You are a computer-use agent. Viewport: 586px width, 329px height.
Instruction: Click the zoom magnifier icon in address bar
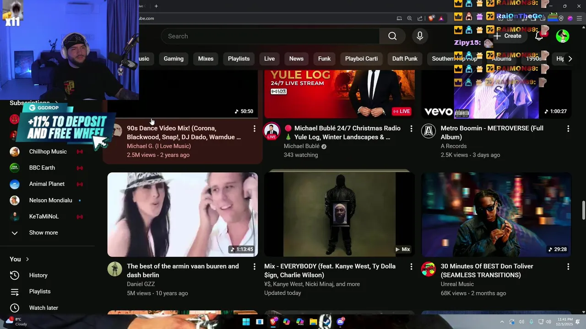[409, 18]
